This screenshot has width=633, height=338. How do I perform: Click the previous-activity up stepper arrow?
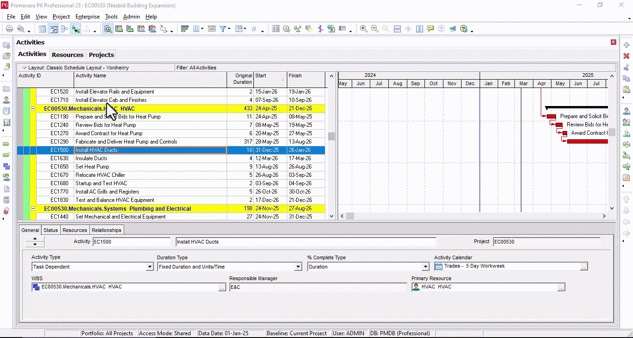pos(35,239)
